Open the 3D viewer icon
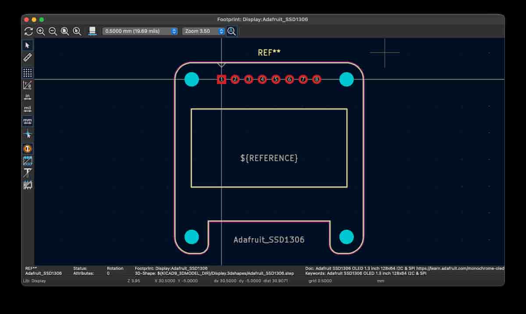This screenshot has width=526, height=314. pos(92,31)
